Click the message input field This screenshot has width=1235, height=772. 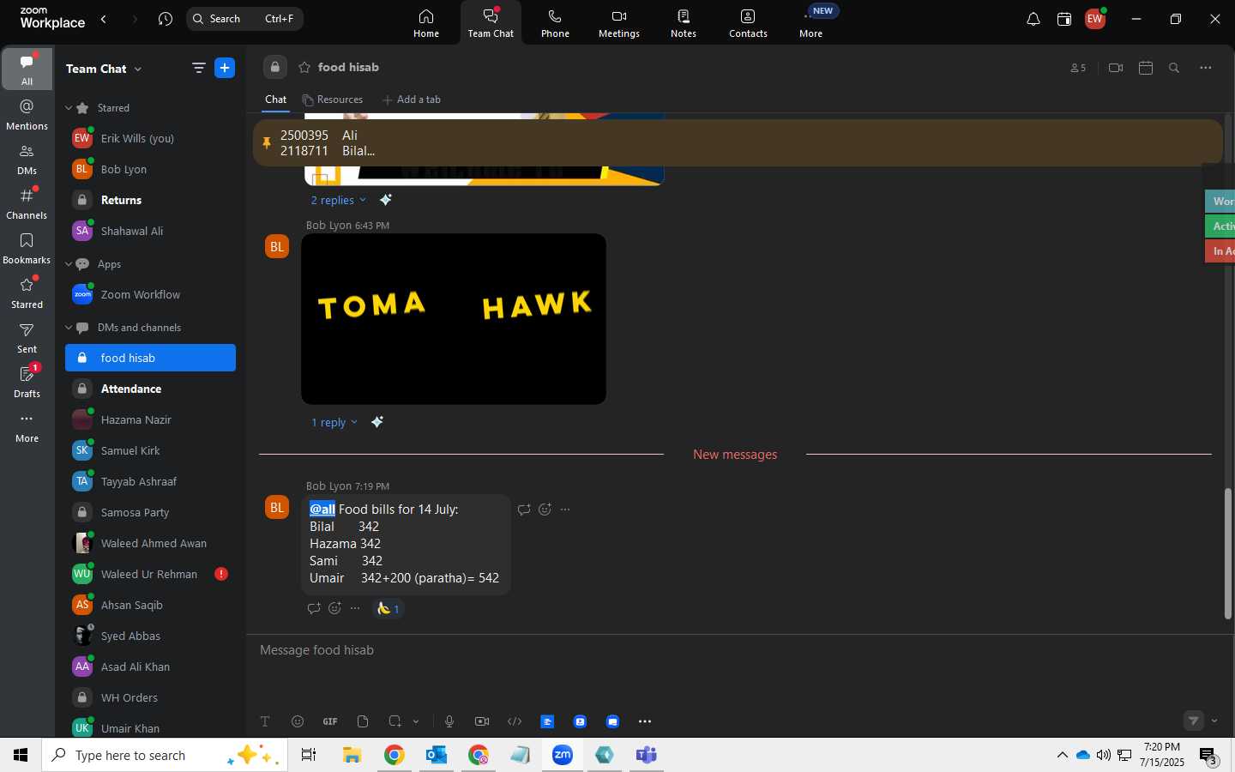coord(738,650)
